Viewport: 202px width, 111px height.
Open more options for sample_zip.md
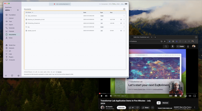[x=124, y=31]
